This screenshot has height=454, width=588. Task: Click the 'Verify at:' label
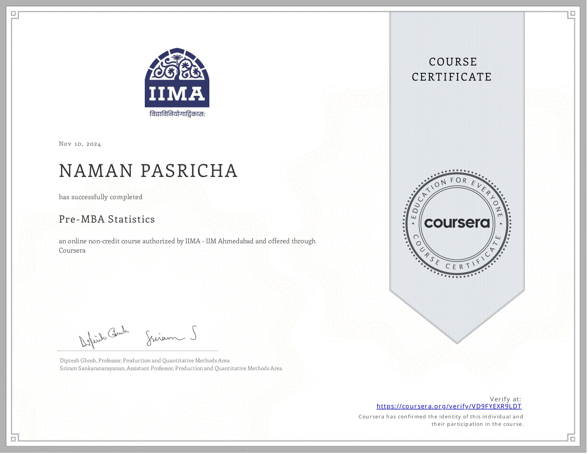coord(506,399)
